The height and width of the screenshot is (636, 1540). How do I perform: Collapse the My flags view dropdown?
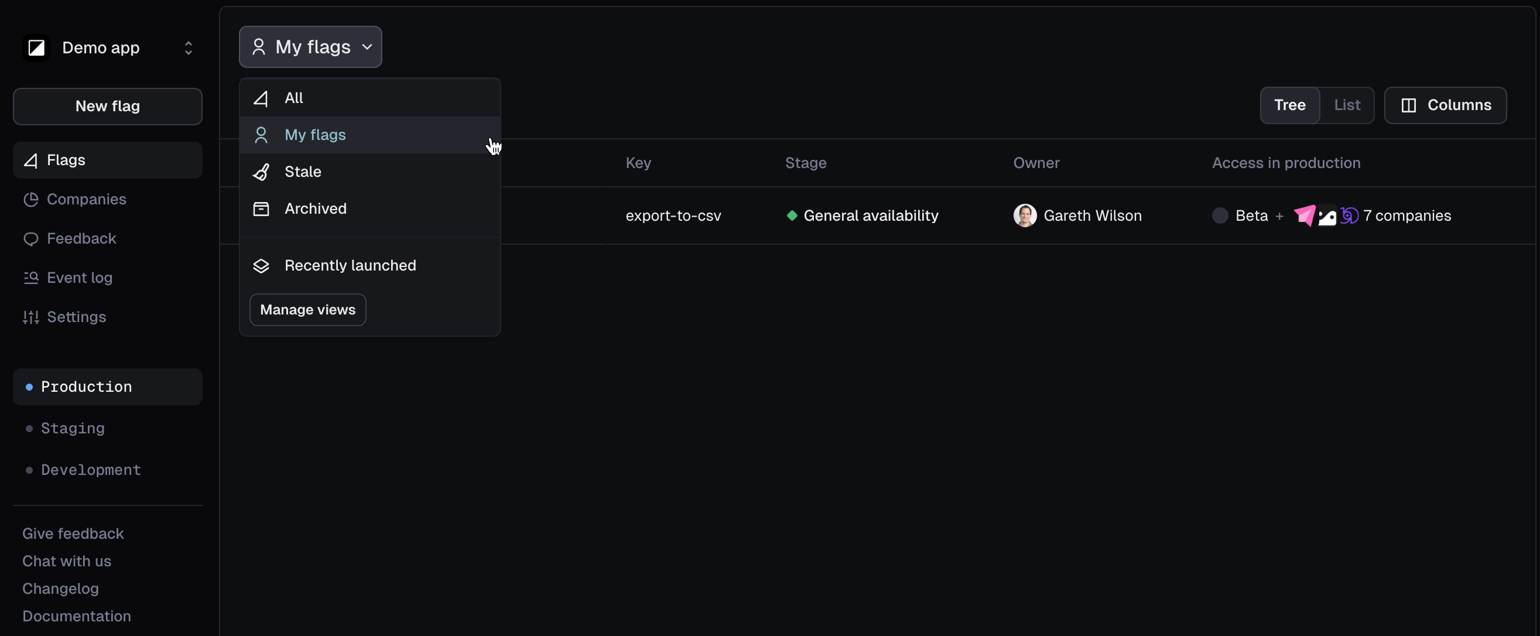pyautogui.click(x=310, y=47)
